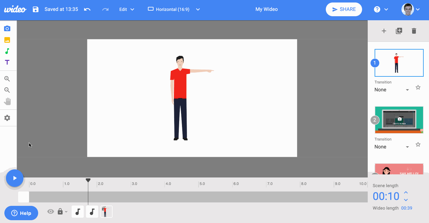Open scene 2 Transition dropdown
429x223 pixels.
pyautogui.click(x=392, y=147)
